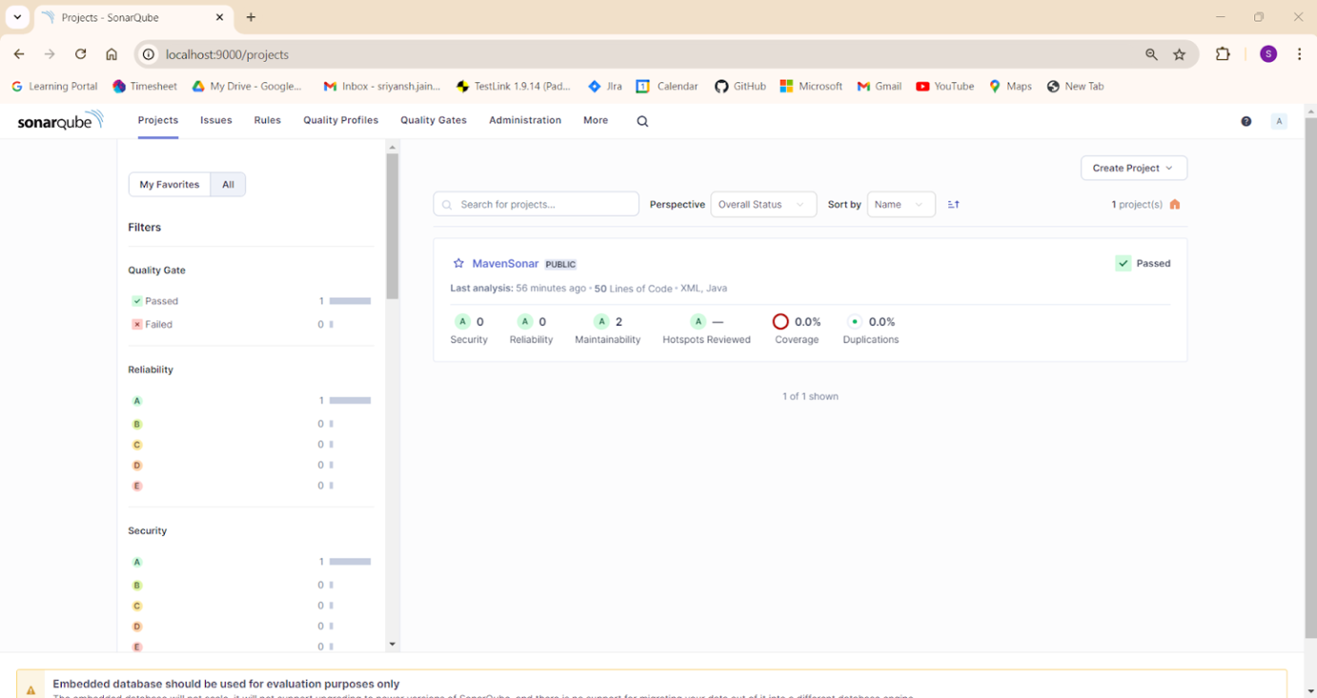Open the MavenSonar project link
Image resolution: width=1317 pixels, height=698 pixels.
coord(505,264)
